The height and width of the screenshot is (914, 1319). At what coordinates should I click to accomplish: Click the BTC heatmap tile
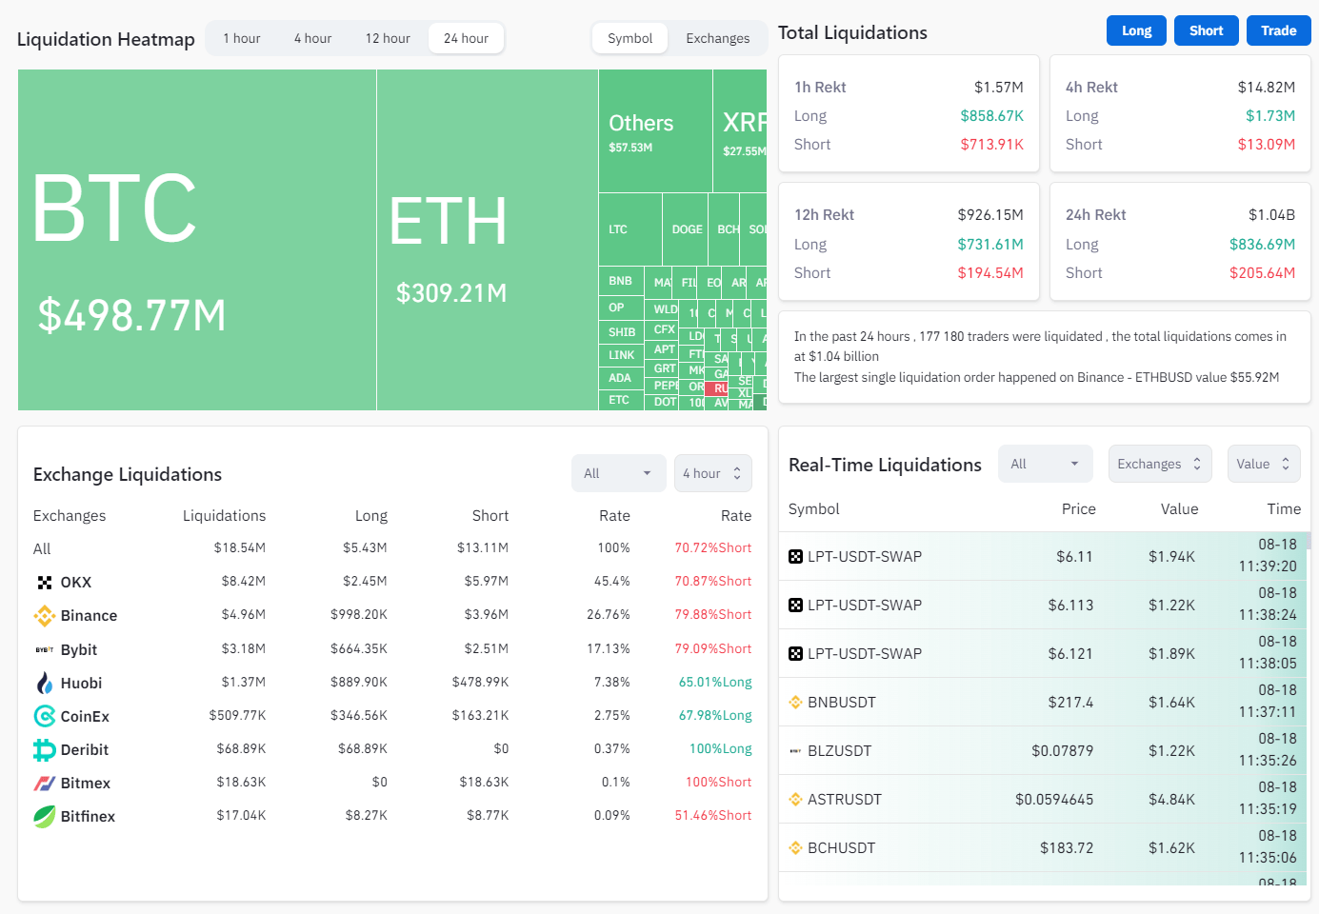197,240
